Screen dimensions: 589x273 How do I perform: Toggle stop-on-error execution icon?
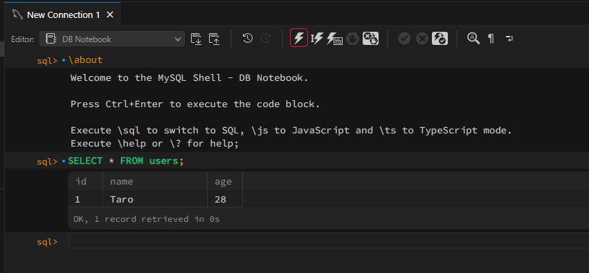(x=370, y=38)
